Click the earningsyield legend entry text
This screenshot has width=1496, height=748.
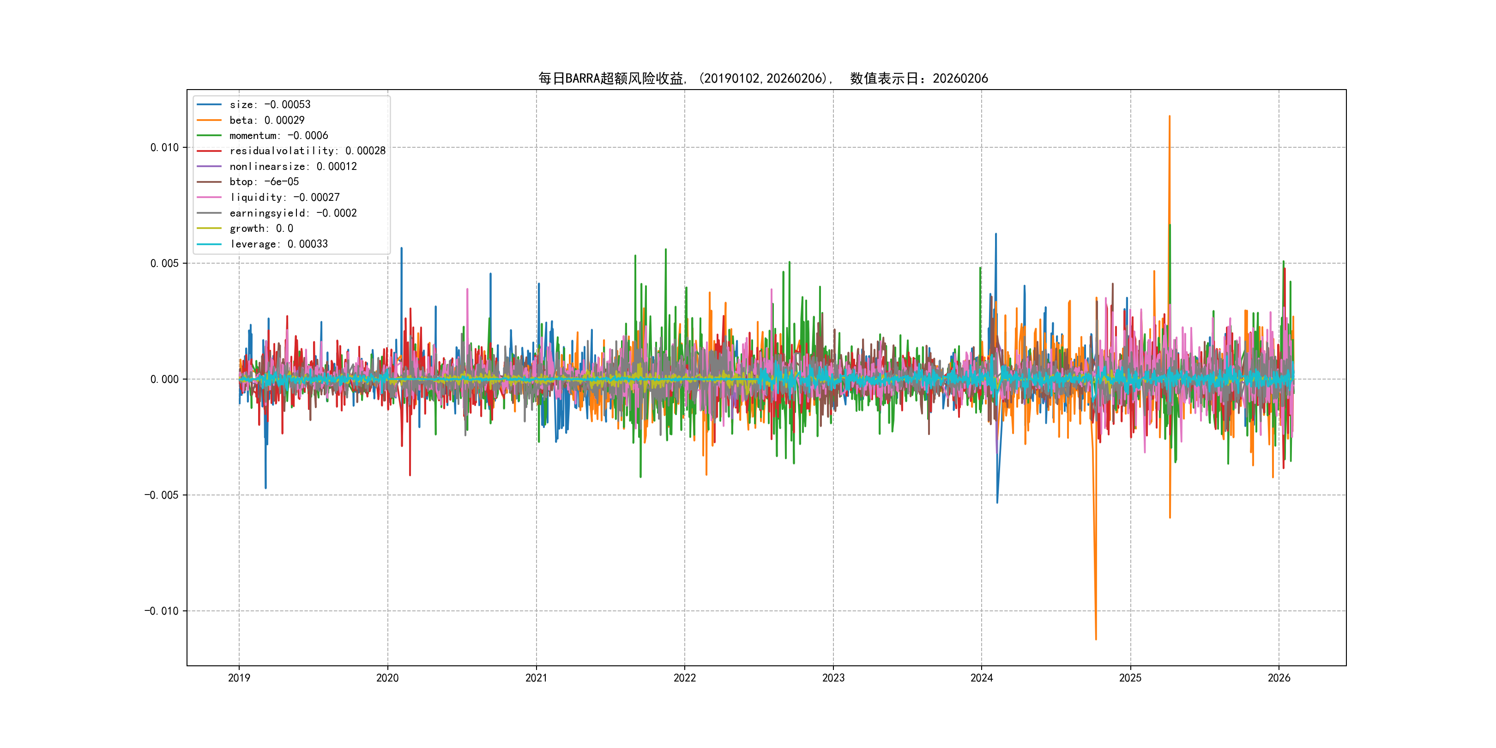[293, 213]
